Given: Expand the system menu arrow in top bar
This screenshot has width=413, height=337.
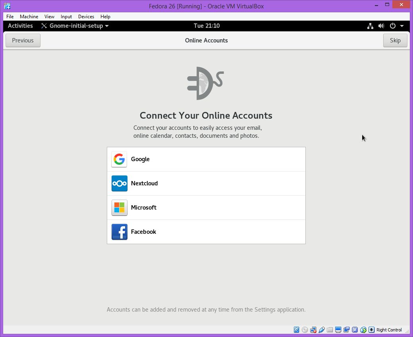Looking at the screenshot, I should [402, 26].
